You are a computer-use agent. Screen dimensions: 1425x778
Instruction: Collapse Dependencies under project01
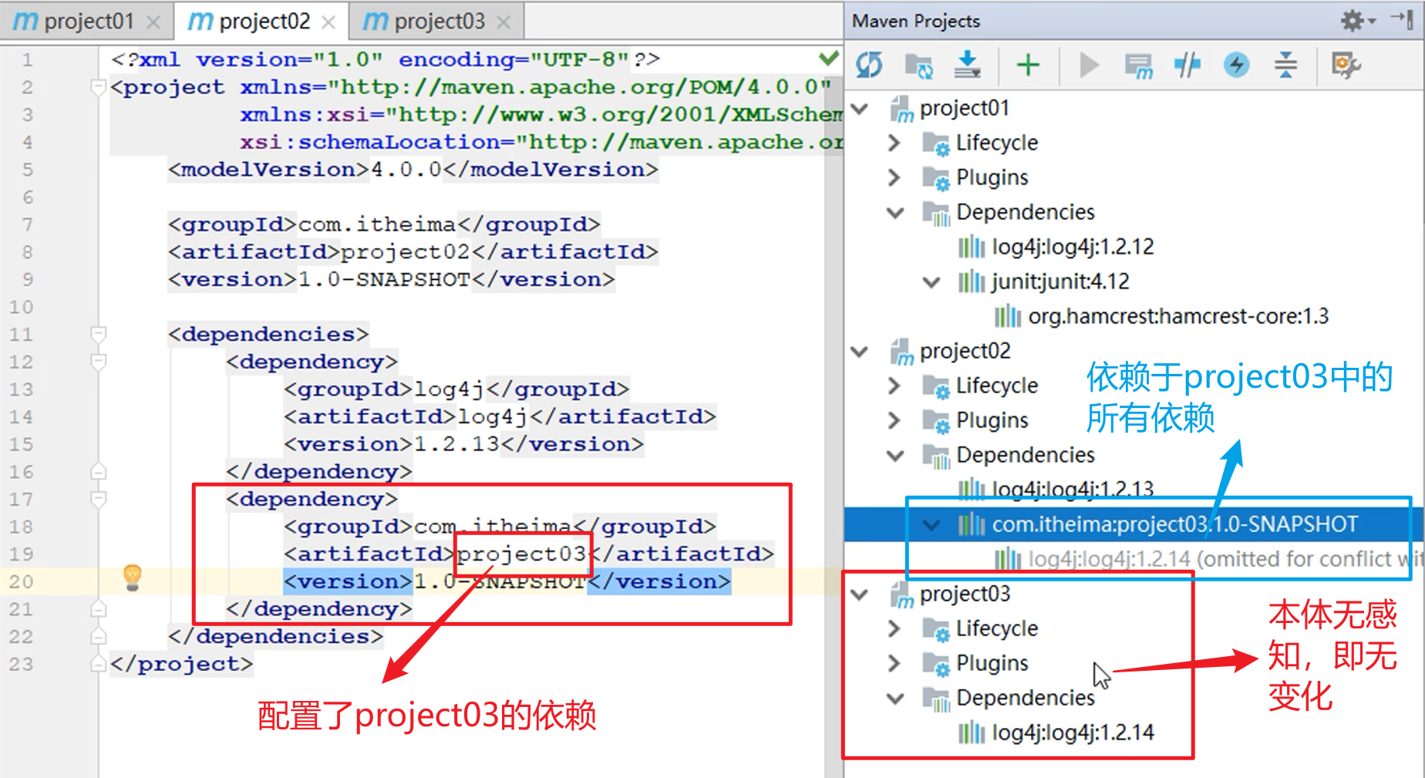click(x=894, y=213)
